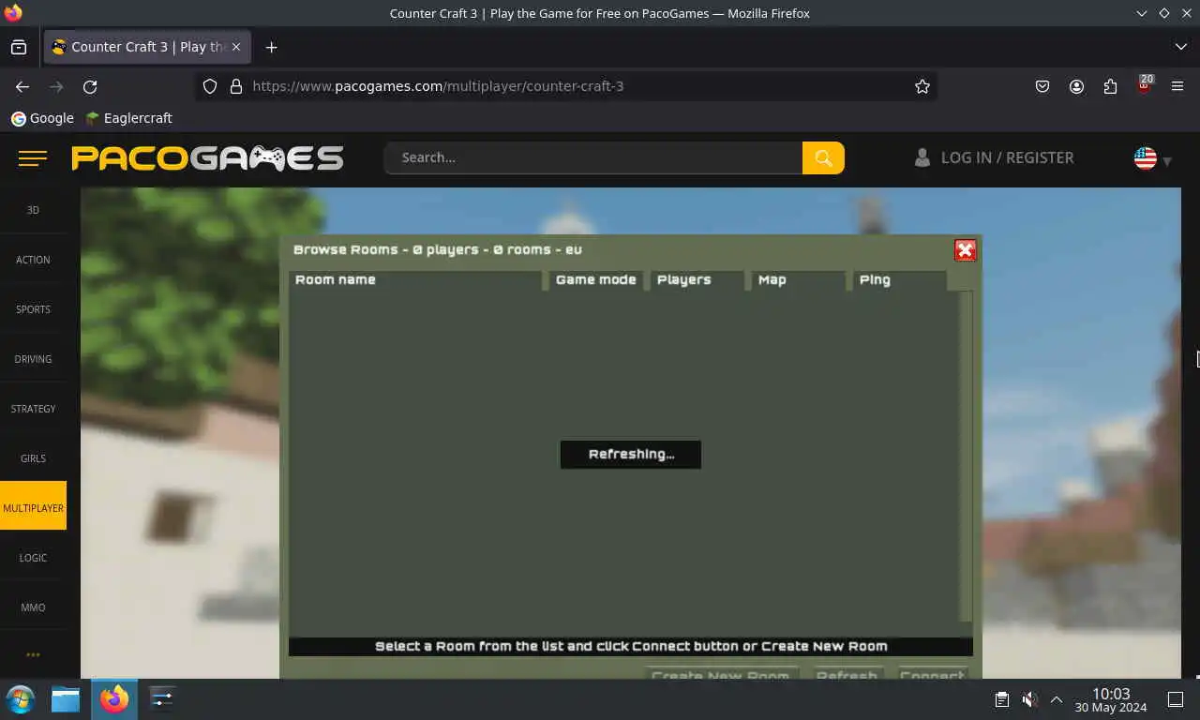Close the Counter Craft 3 tab
The width and height of the screenshot is (1200, 720).
[x=236, y=47]
